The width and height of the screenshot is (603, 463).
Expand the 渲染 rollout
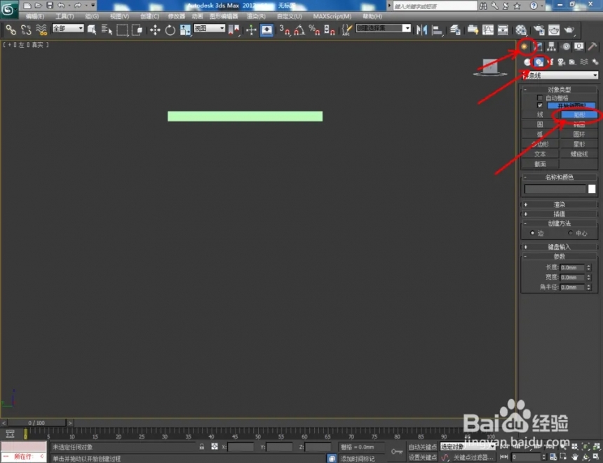559,204
